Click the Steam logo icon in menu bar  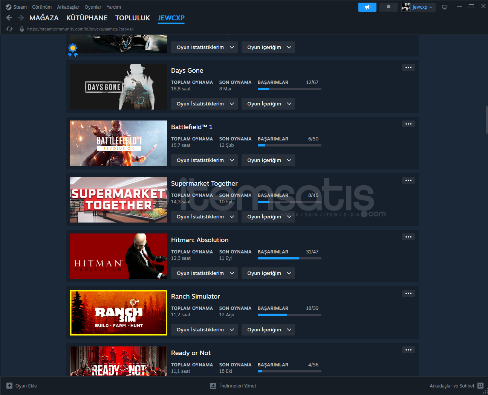point(9,7)
